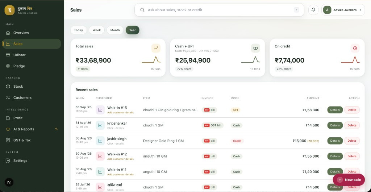Image resolution: width=371 pixels, height=192 pixels.
Task: Click the Walk-in #12 customer avatar icon
Action: click(x=100, y=156)
